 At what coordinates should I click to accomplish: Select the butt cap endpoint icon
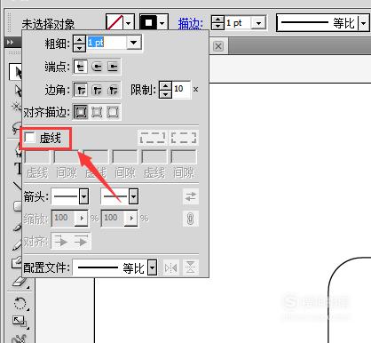coord(80,67)
